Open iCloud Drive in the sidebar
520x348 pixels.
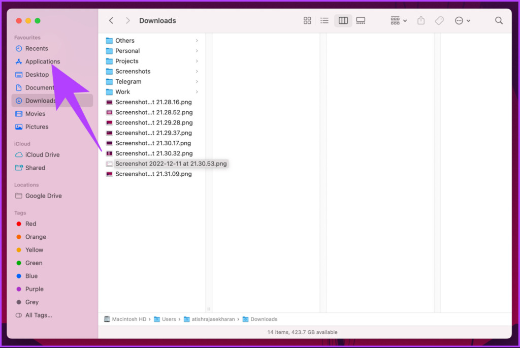point(52,154)
